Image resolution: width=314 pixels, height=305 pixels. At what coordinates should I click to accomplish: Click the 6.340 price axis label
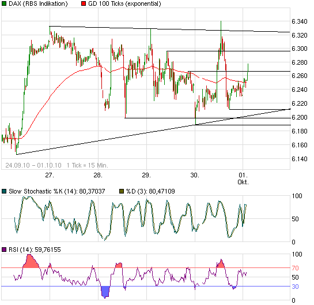coord(300,21)
